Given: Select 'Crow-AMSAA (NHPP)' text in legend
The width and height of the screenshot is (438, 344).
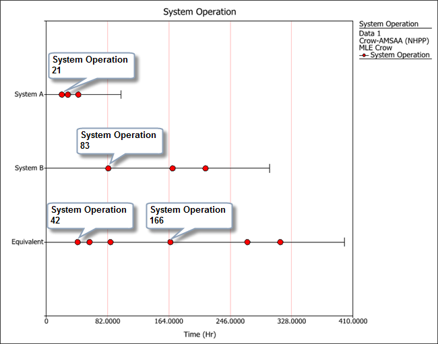Looking at the screenshot, I should [x=390, y=40].
